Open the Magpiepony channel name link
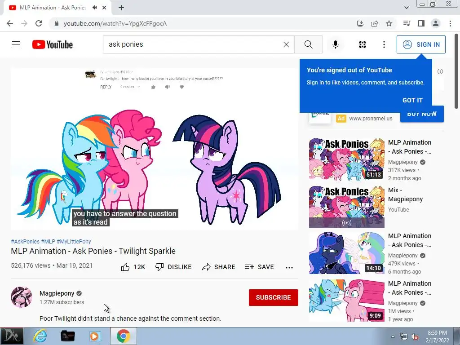Screen dimensions: 460x345 click(x=57, y=293)
